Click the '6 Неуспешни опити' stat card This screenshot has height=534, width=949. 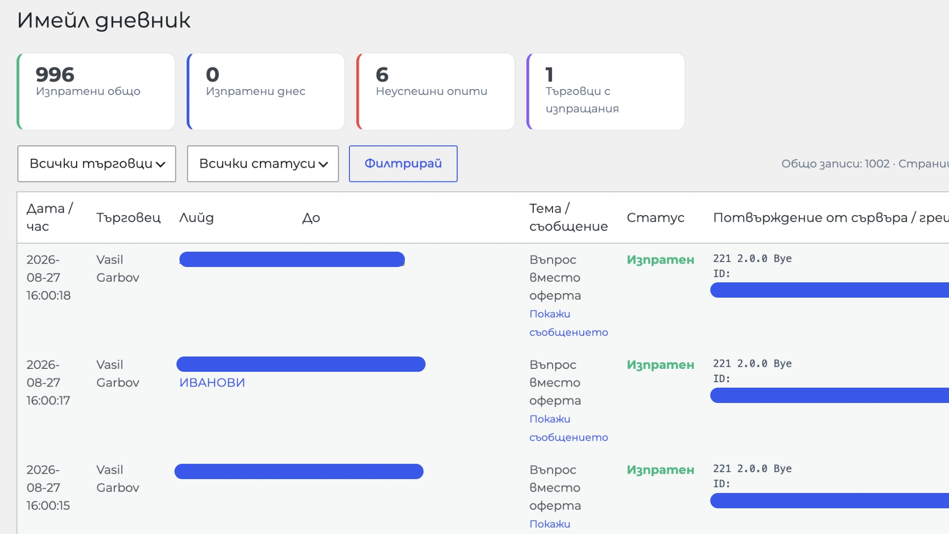(x=435, y=91)
